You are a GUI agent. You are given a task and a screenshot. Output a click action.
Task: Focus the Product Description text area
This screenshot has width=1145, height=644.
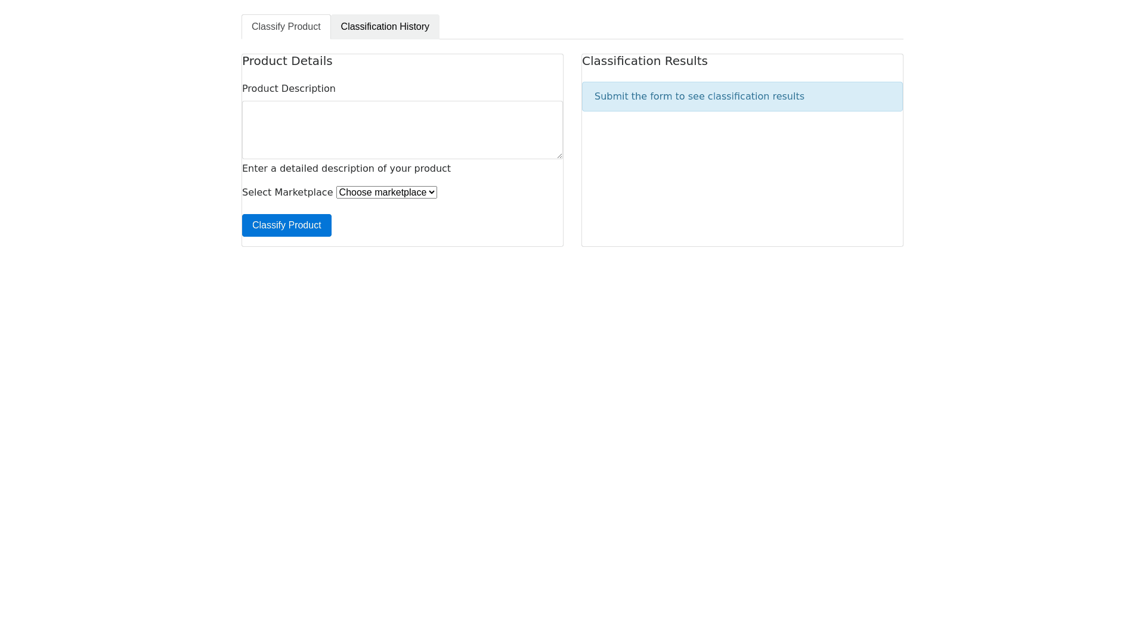pyautogui.click(x=402, y=129)
